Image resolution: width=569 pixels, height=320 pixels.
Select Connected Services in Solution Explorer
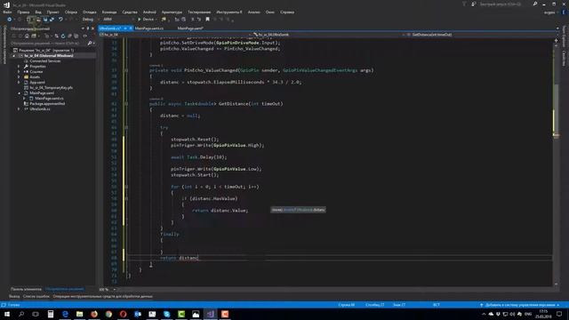coord(44,61)
